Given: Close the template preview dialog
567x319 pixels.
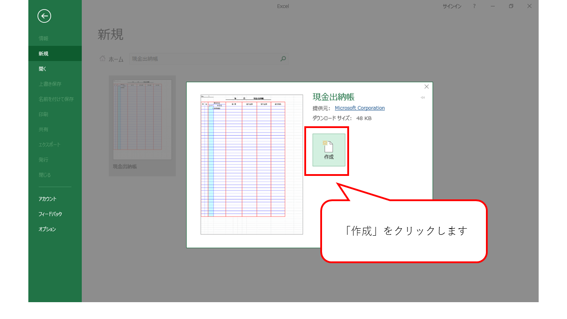Looking at the screenshot, I should coord(427,87).
